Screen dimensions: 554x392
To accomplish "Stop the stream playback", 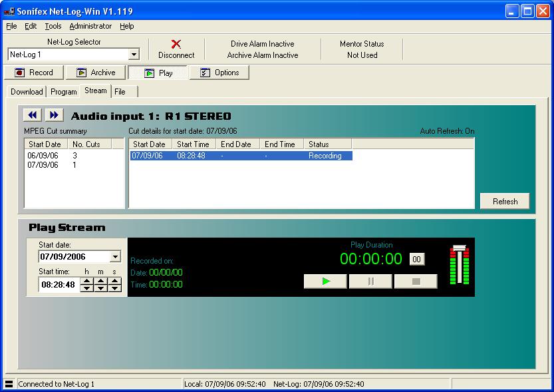I will [x=416, y=282].
